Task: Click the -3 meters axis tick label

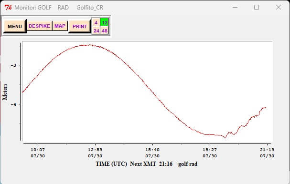Action: tap(13, 65)
